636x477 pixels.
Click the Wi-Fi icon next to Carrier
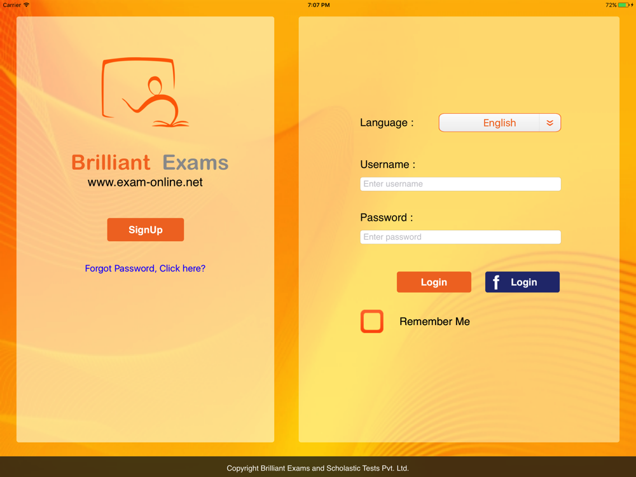[27, 5]
